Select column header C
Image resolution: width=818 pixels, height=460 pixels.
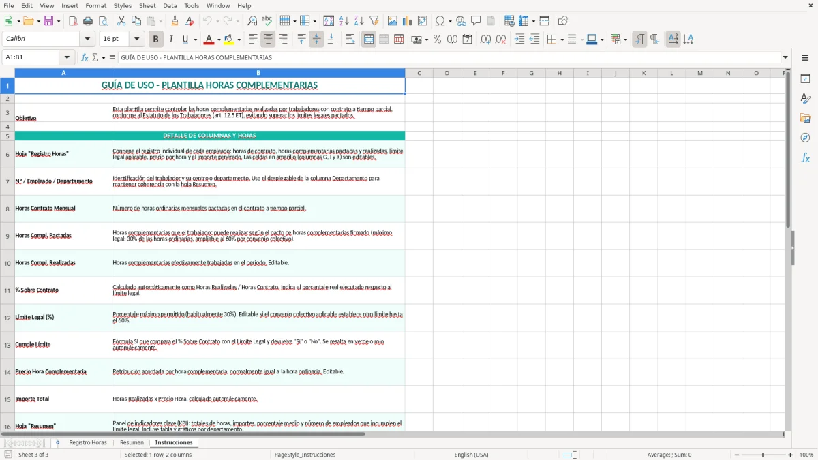pos(419,73)
